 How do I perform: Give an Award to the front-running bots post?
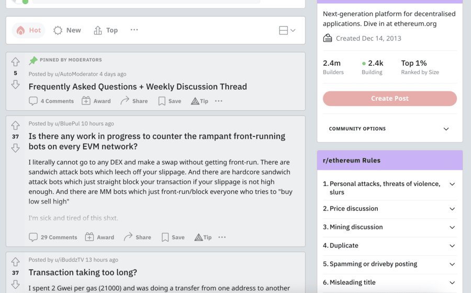[x=99, y=237]
